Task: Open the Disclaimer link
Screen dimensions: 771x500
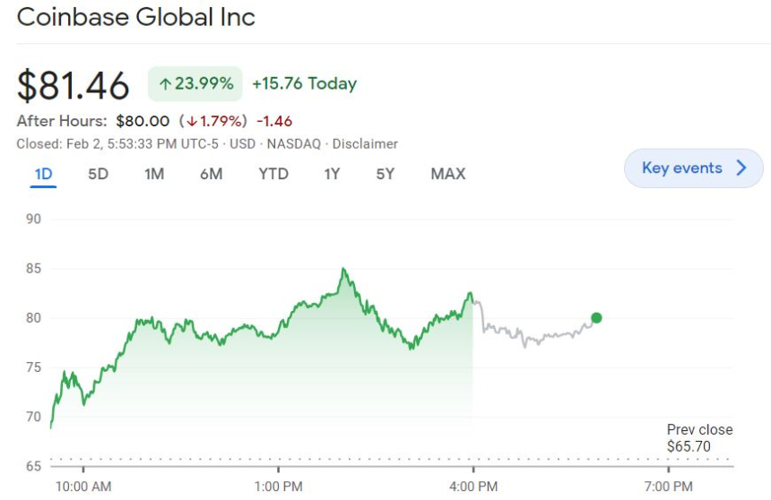Action: coord(366,143)
